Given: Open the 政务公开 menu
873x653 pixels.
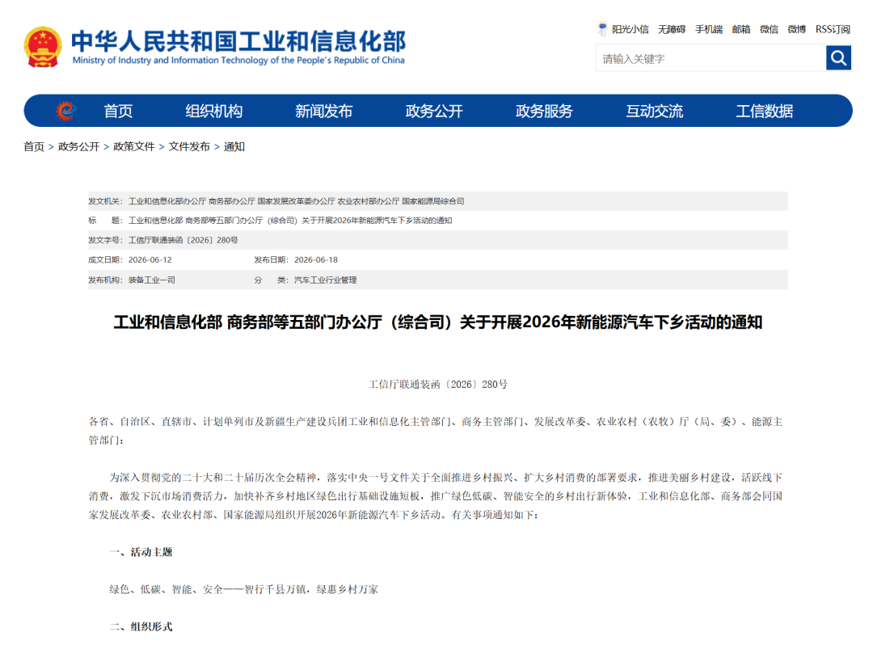Looking at the screenshot, I should pyautogui.click(x=434, y=111).
